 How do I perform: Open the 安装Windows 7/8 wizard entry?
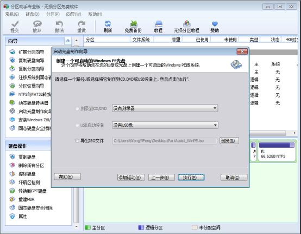click(x=30, y=120)
